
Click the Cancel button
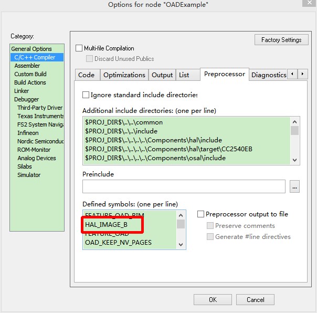coord(255,299)
